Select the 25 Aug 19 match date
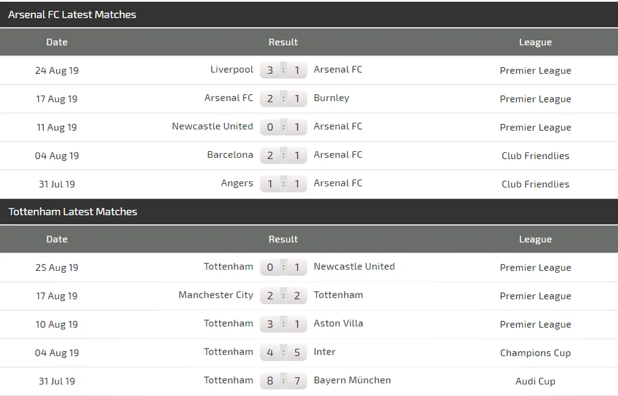Image resolution: width=618 pixels, height=396 pixels. tap(57, 267)
